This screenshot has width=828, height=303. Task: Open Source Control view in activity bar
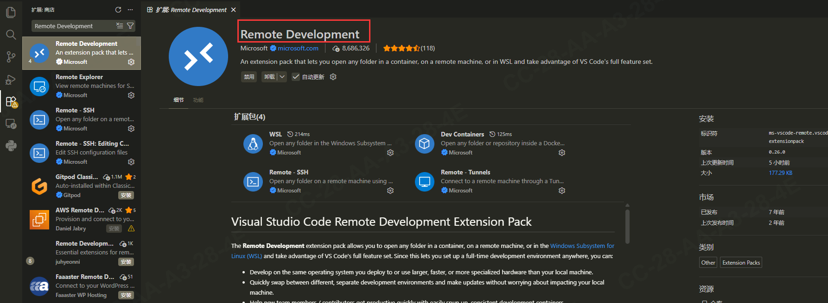coord(11,57)
